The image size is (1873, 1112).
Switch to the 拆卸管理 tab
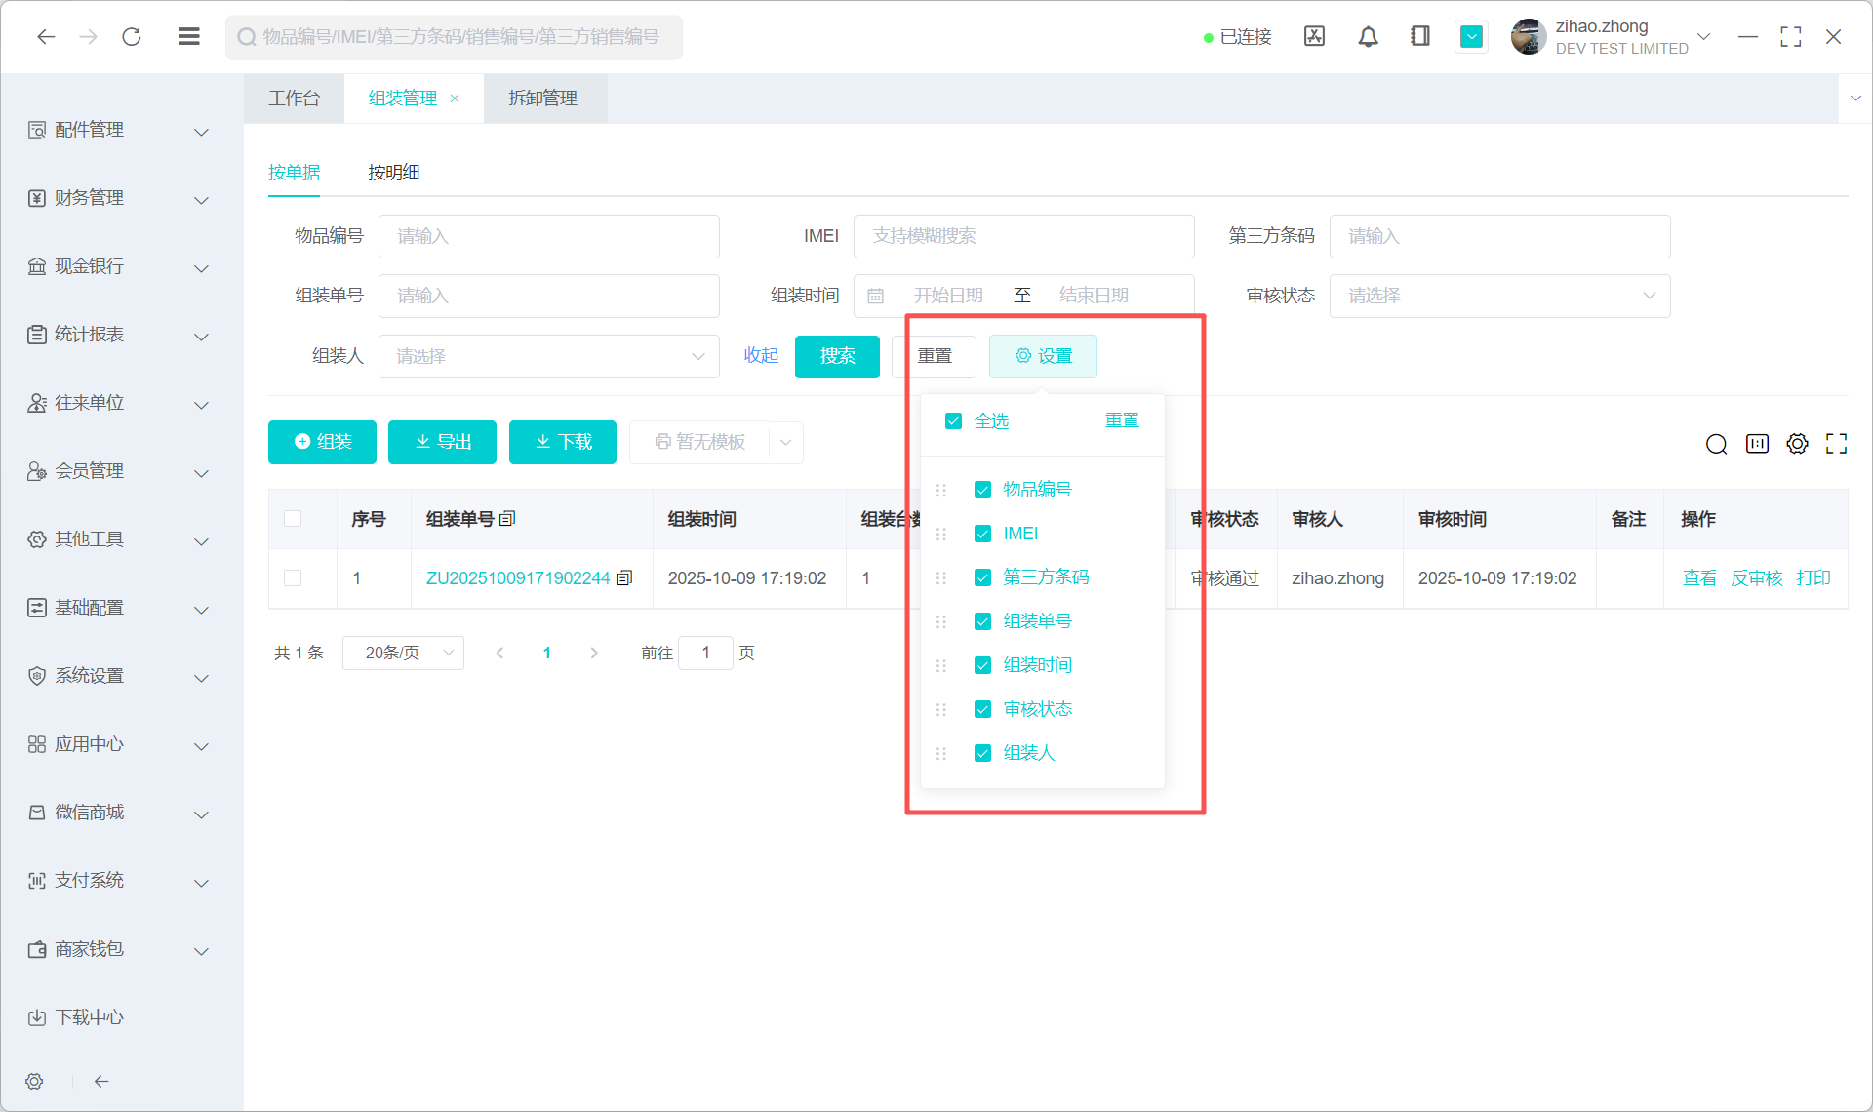tap(543, 99)
